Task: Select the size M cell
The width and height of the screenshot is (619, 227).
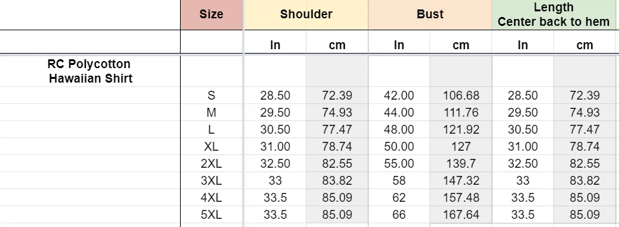Action: pos(211,112)
